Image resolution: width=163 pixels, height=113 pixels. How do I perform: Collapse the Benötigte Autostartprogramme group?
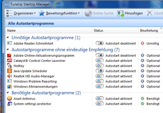click(x=8, y=92)
